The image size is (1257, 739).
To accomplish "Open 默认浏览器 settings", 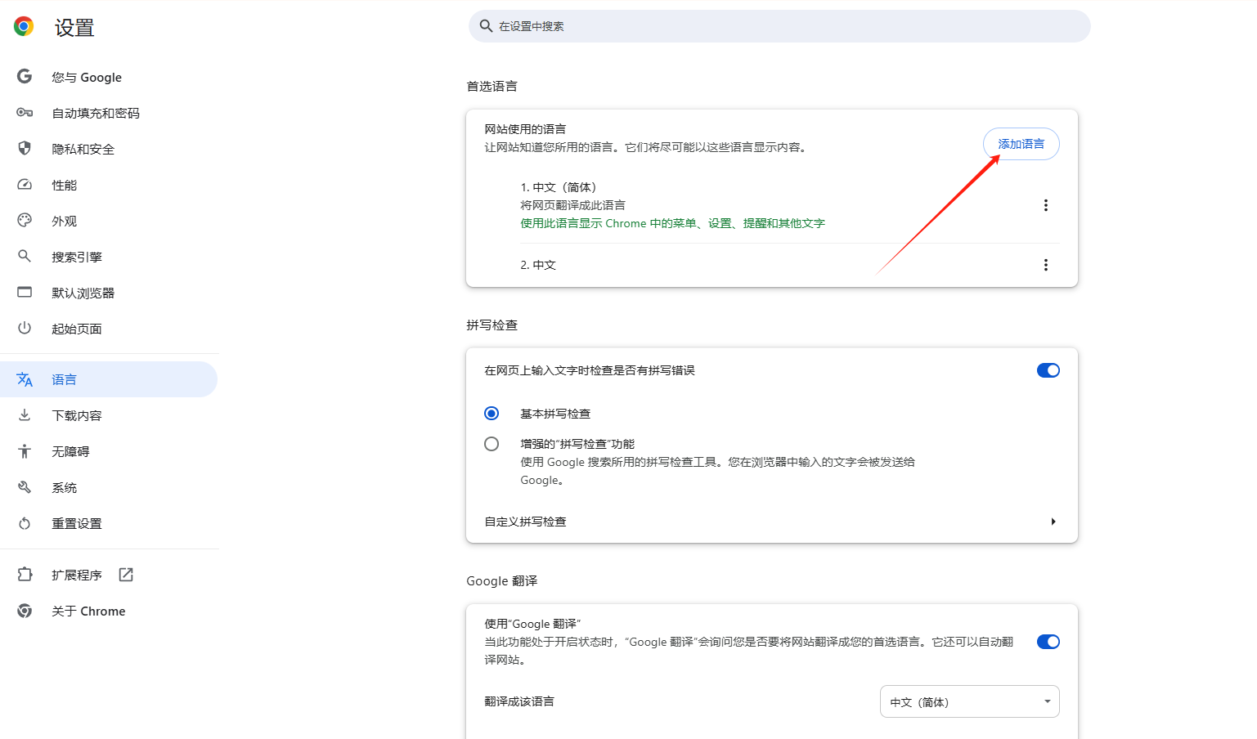I will coord(109,293).
